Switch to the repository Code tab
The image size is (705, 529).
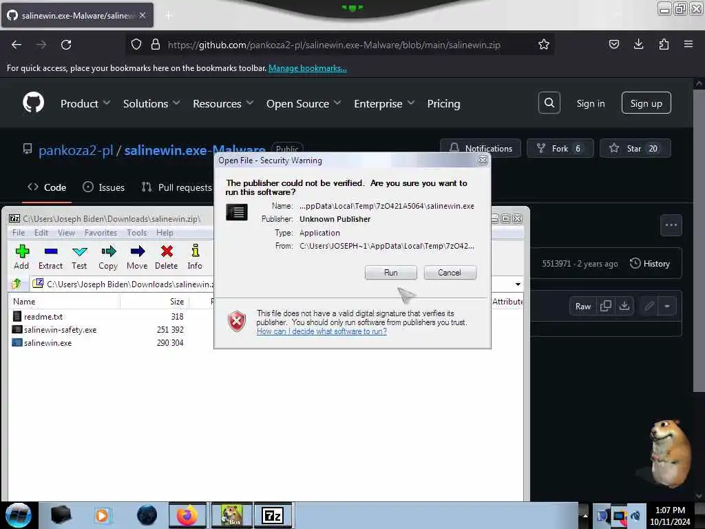coord(47,187)
